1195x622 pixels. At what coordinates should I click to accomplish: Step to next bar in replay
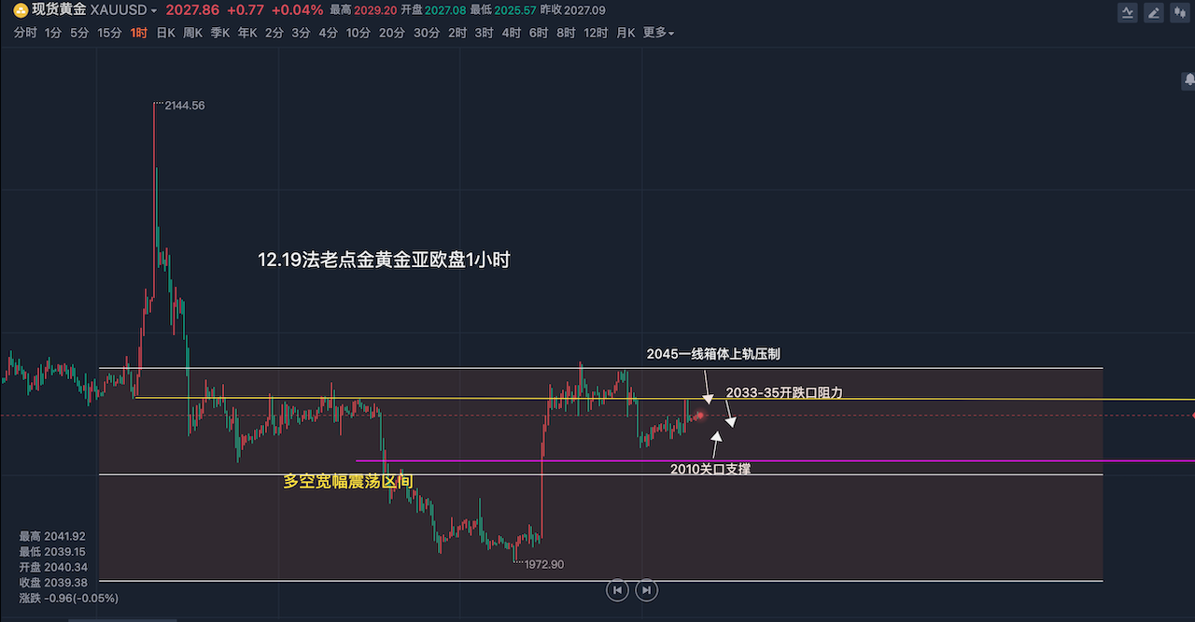point(646,589)
